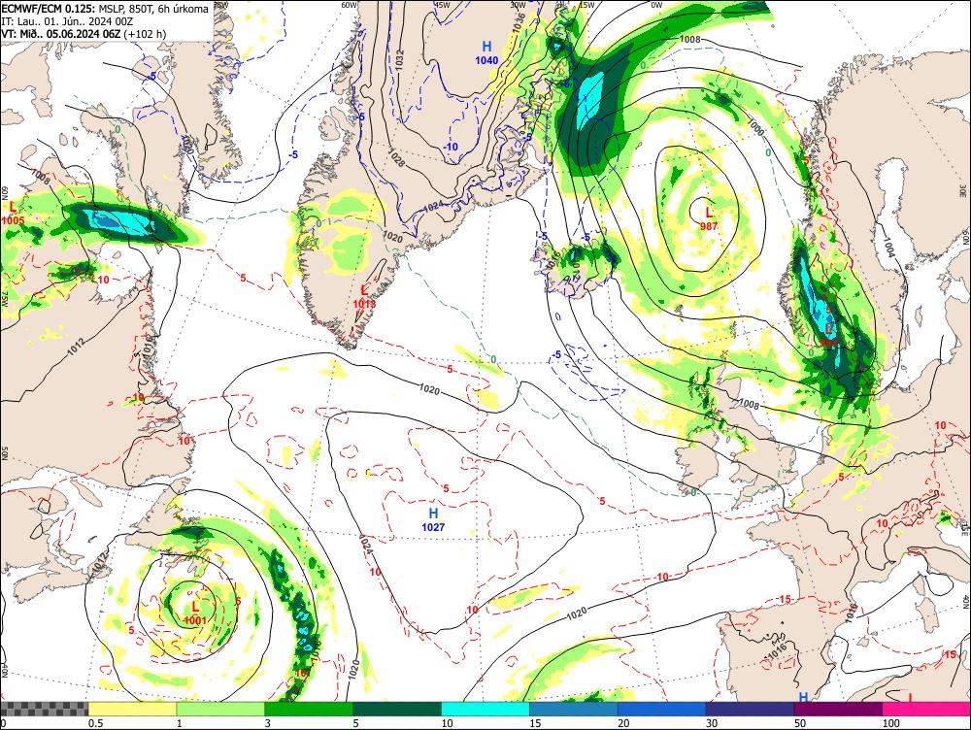Screen dimensions: 971x730
Task: Click the '50' legend scale label
Action: click(x=800, y=723)
